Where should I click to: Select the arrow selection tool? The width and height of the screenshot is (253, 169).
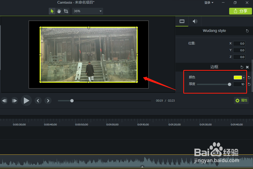pos(52,11)
